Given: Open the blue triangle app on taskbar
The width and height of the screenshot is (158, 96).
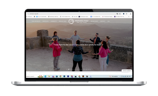Looking at the screenshot, I should tap(91, 76).
